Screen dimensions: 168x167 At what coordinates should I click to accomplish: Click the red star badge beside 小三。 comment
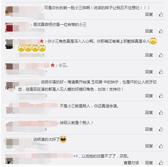coord(53,65)
